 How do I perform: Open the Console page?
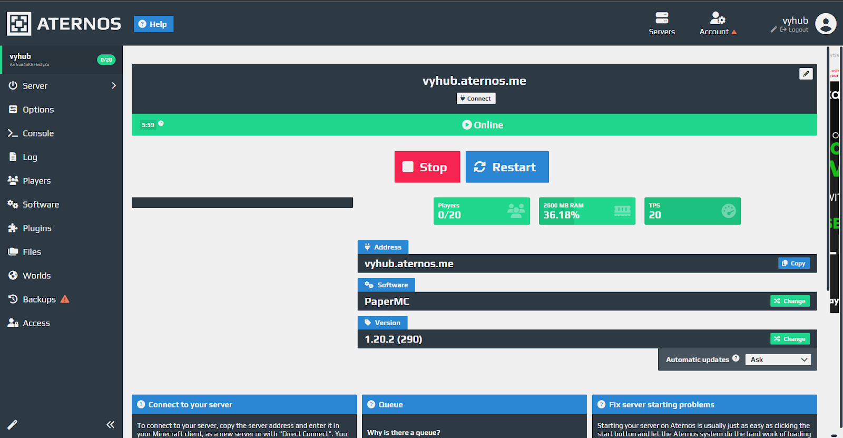pyautogui.click(x=61, y=133)
